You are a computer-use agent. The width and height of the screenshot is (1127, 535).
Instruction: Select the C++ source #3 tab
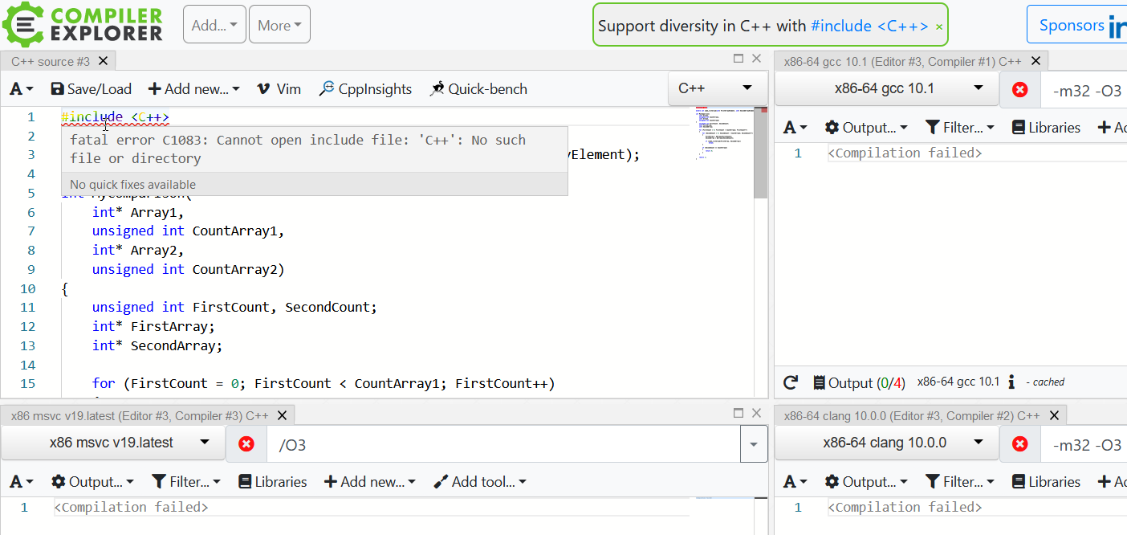pos(51,61)
